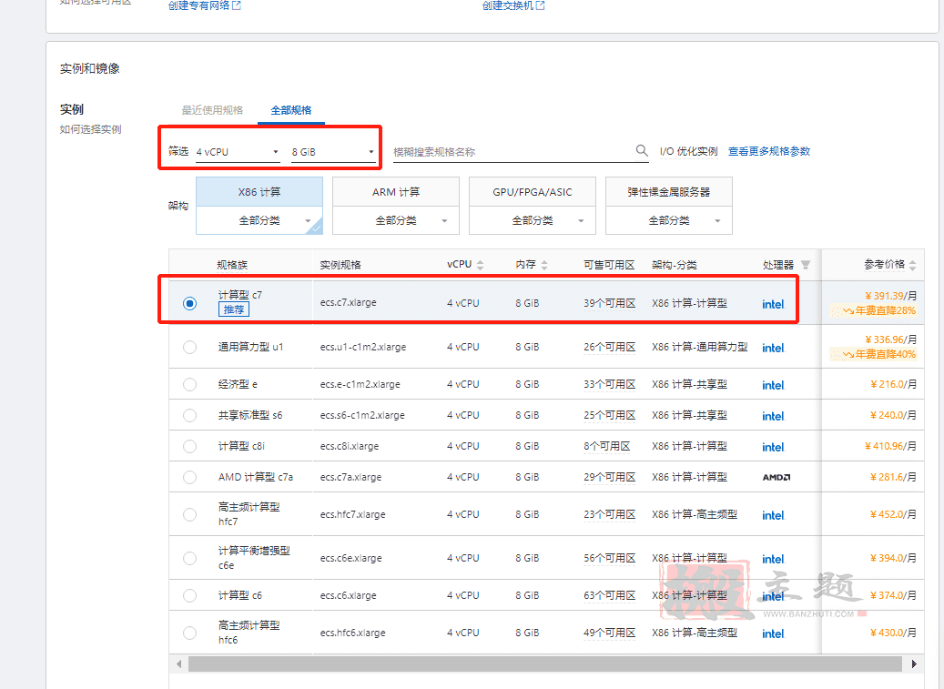Screen dimensions: 944x689
Task: Click the I/O 优化实例 label
Action: click(x=689, y=151)
